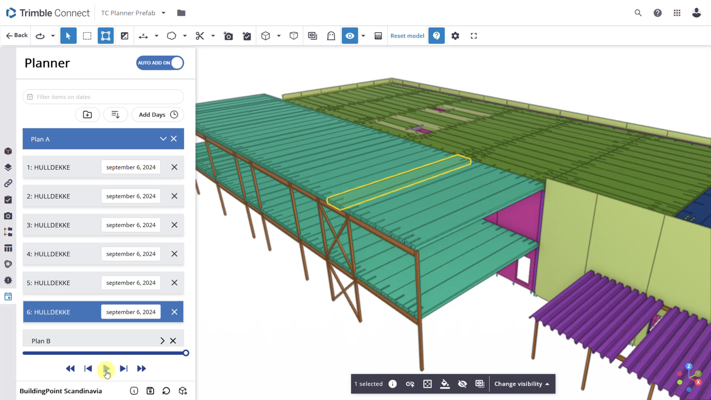Collapse the Plan A group
The width and height of the screenshot is (711, 400).
pos(163,138)
